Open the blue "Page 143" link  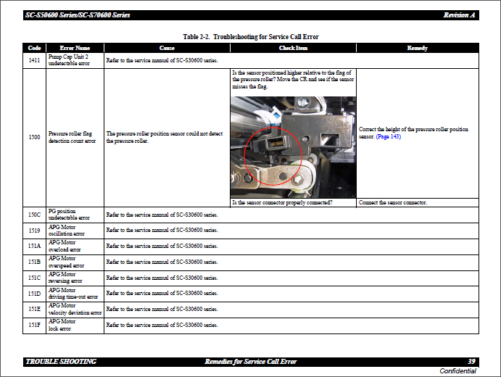pos(389,136)
